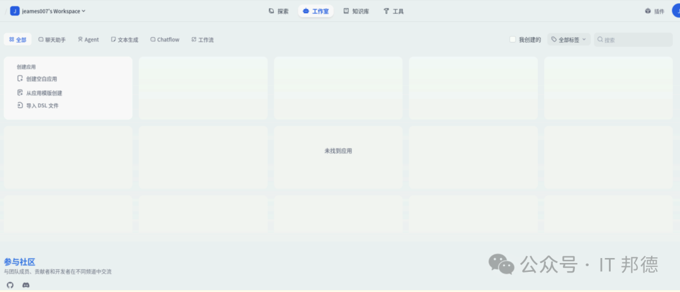The image size is (680, 292).
Task: Go to the 探索 tab
Action: click(278, 11)
